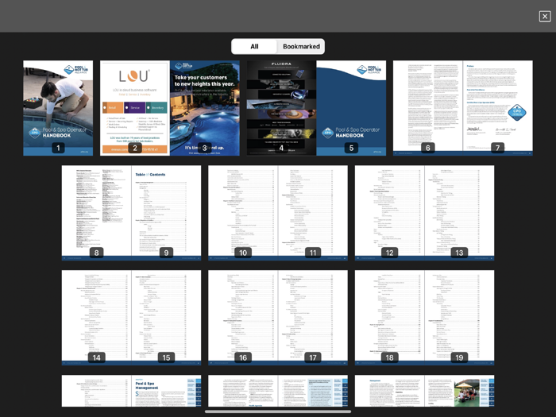The width and height of the screenshot is (556, 417).
Task: Switch to the Bookmarked tab
Action: click(x=301, y=46)
